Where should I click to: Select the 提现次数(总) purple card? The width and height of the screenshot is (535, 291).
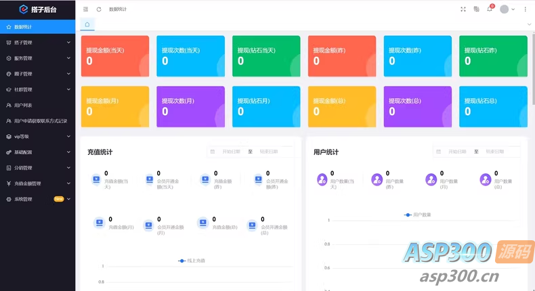coord(418,107)
